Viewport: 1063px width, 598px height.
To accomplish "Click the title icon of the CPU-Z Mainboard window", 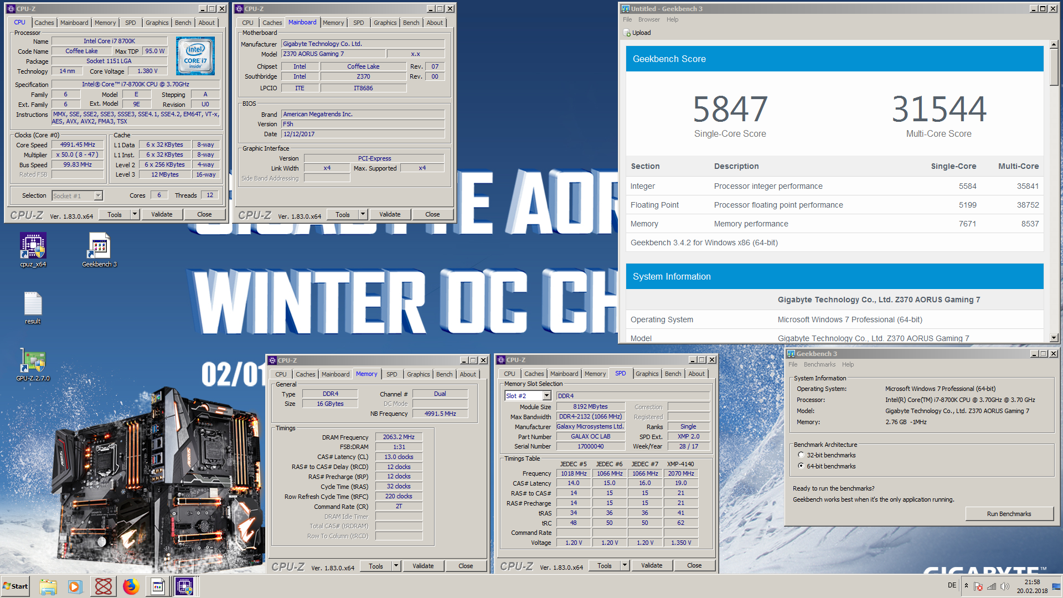I will click(239, 9).
